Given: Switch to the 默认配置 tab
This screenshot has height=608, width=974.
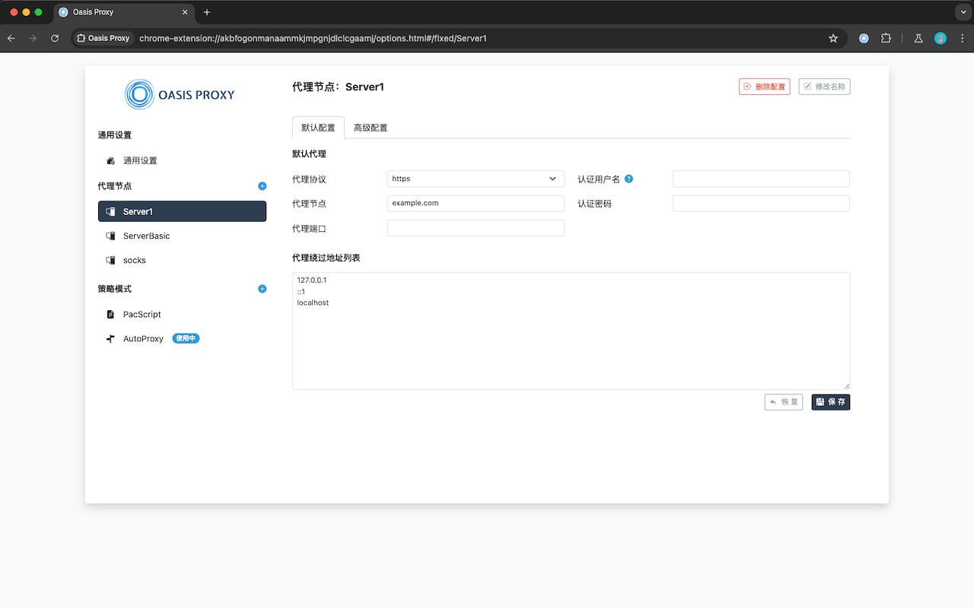Looking at the screenshot, I should tap(318, 127).
